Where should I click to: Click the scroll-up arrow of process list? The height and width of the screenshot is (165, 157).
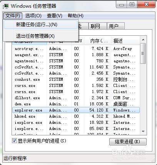(x=143, y=40)
